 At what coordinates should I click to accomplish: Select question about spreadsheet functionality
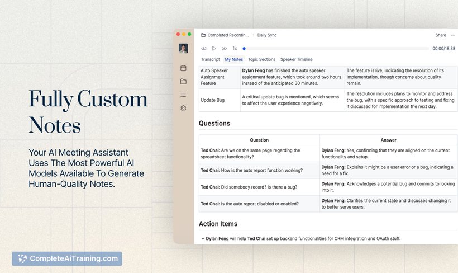259,154
